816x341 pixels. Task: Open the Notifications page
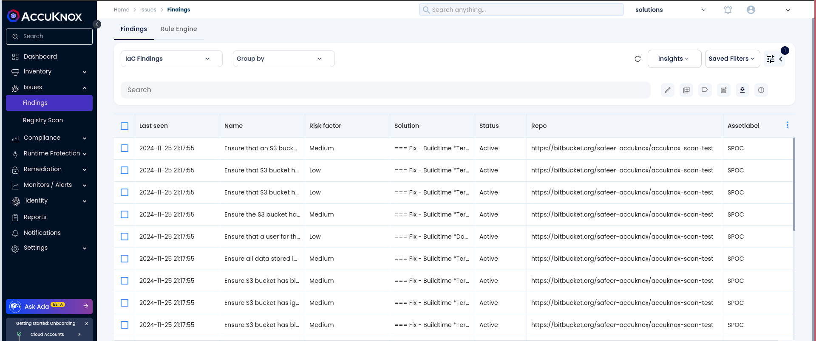pyautogui.click(x=42, y=233)
